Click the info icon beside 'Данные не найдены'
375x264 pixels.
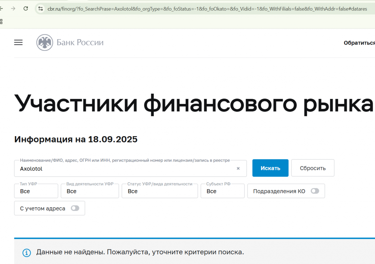tap(26, 252)
